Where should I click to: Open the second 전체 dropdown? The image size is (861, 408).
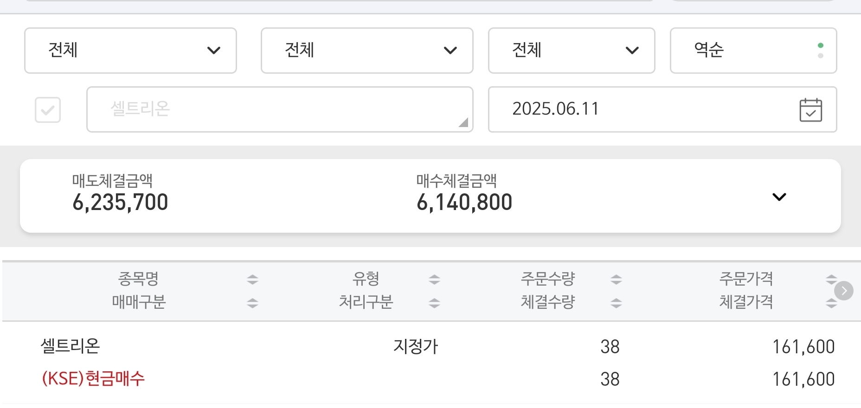367,51
